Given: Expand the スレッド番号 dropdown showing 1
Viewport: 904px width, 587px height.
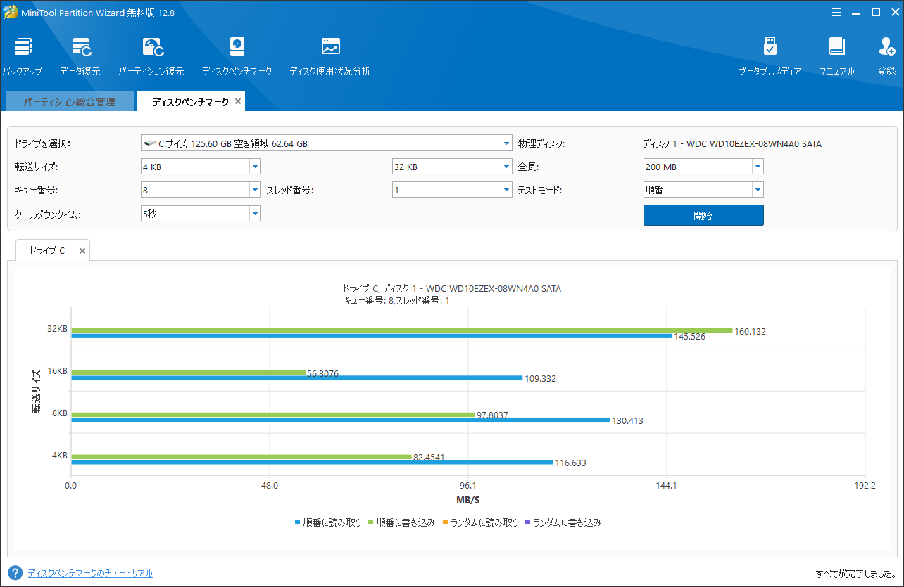Looking at the screenshot, I should click(x=506, y=190).
